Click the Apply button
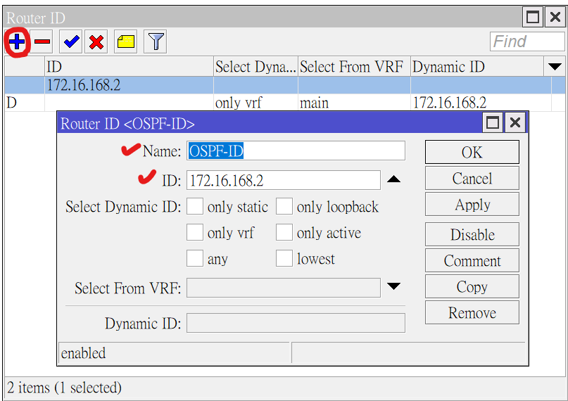The image size is (568, 401). click(472, 205)
